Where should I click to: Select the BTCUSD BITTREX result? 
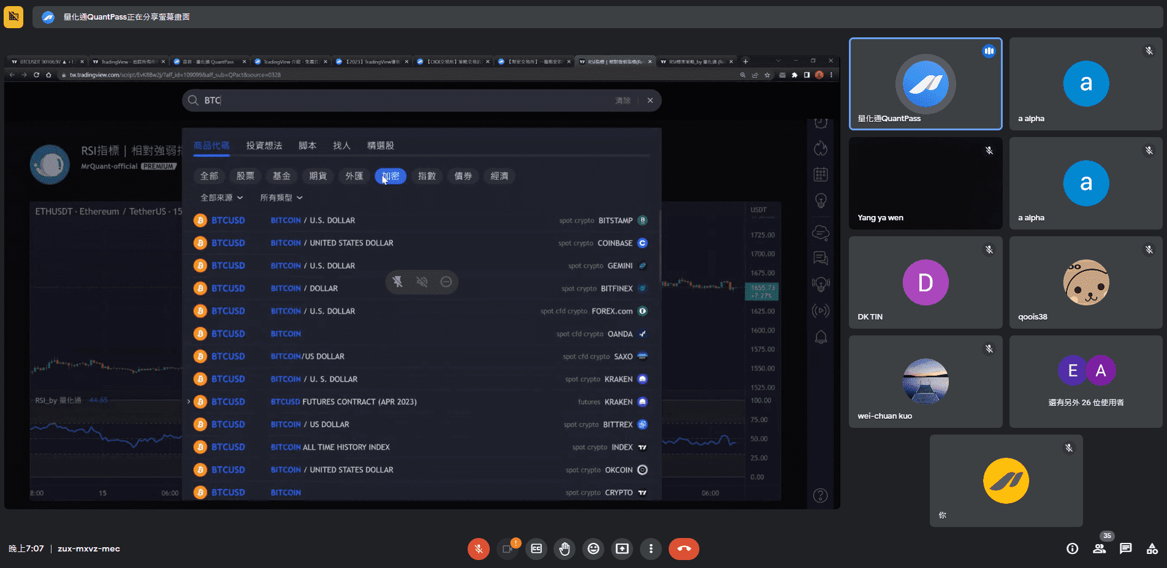click(421, 424)
